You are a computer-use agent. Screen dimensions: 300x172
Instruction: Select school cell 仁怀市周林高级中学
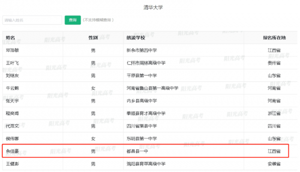tap(146, 63)
